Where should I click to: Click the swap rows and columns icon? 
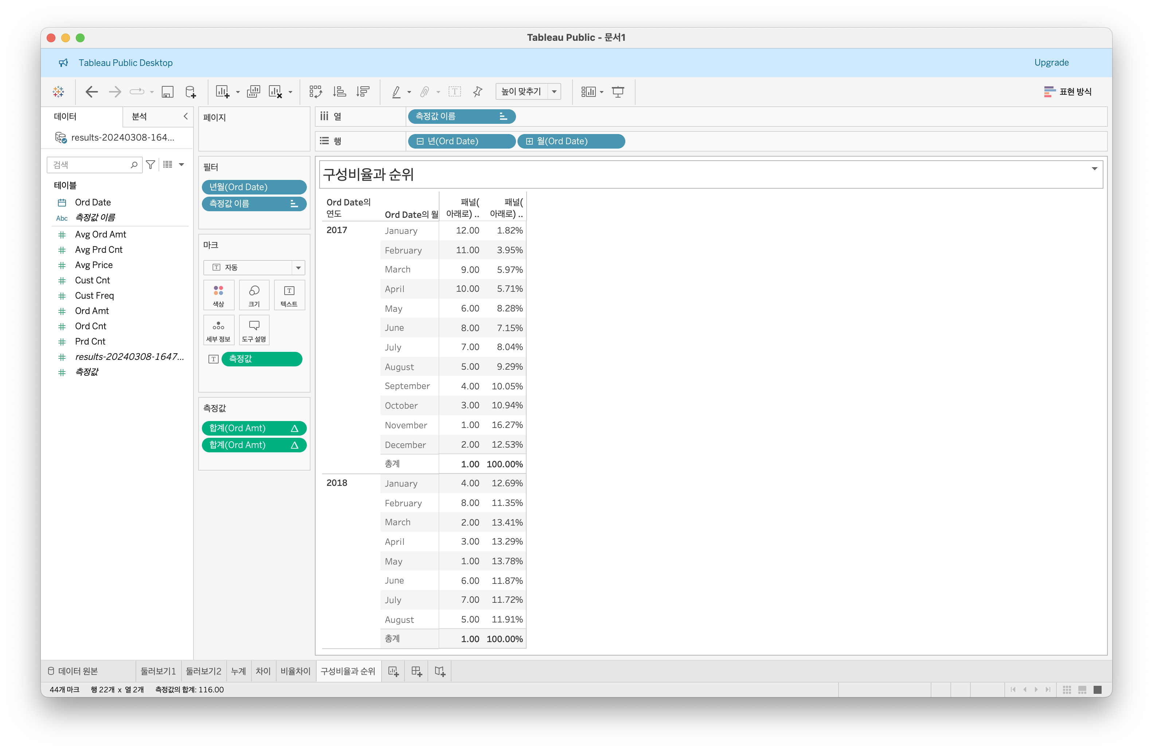315,91
